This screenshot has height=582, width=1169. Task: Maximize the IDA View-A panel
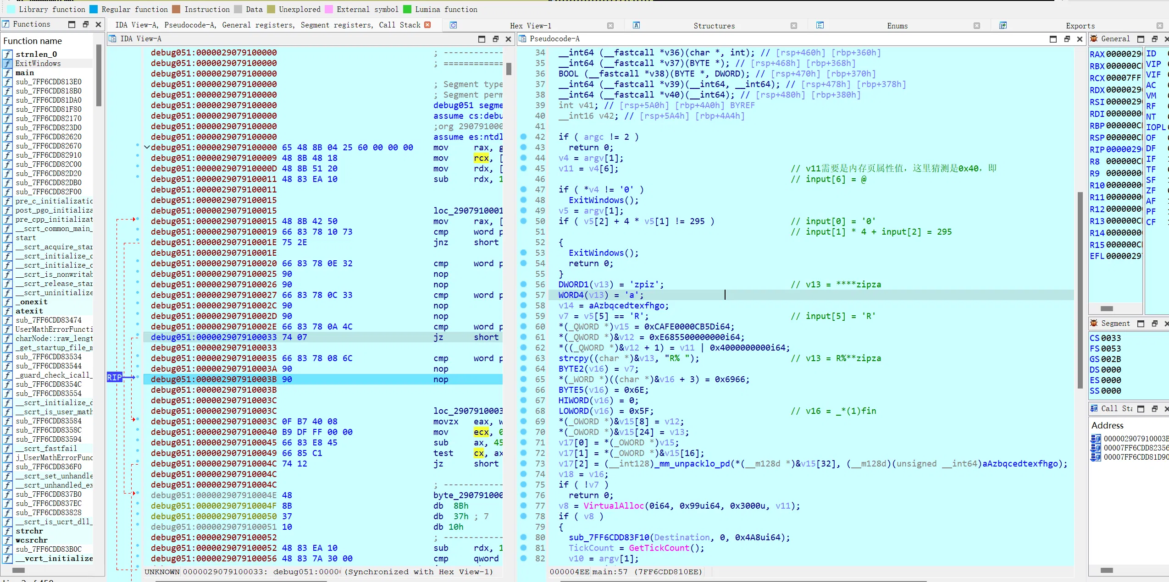482,39
